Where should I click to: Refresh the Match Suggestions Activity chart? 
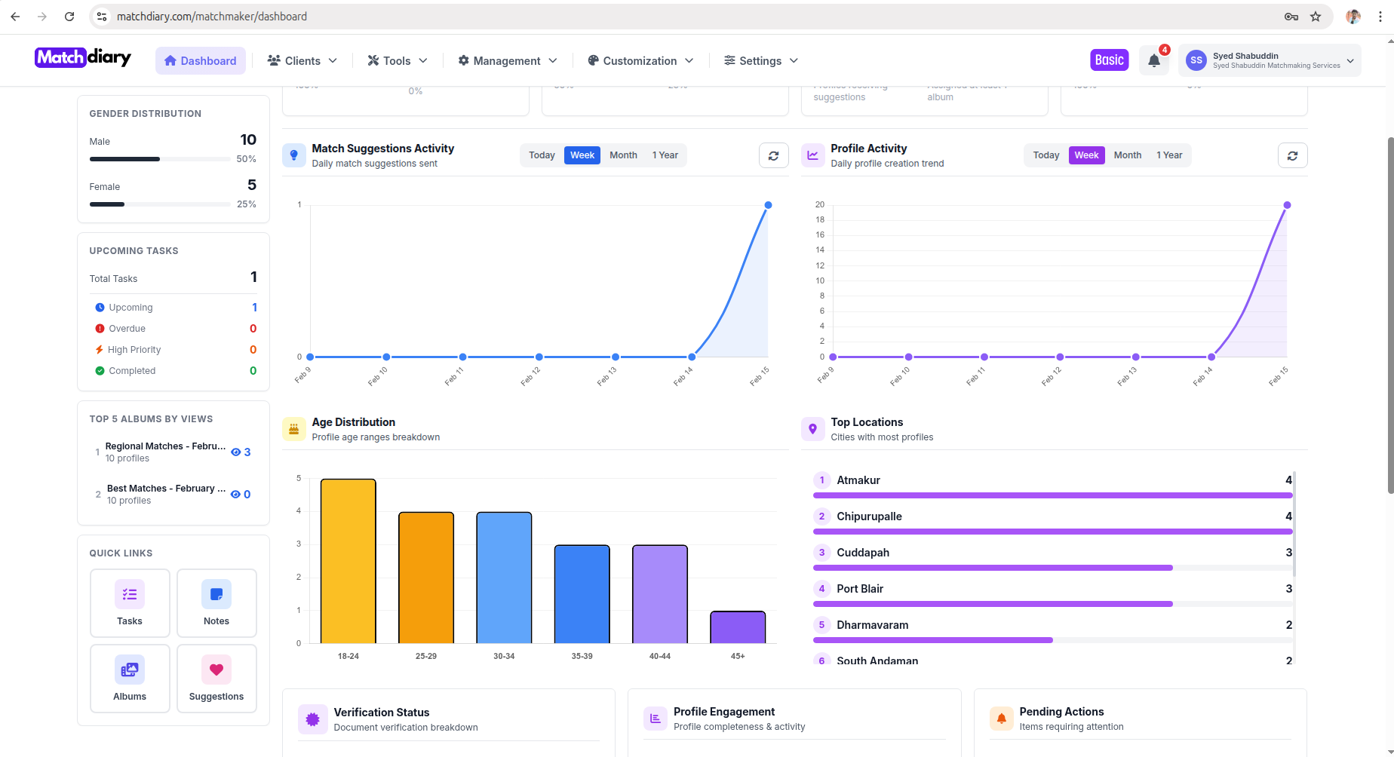coord(773,155)
